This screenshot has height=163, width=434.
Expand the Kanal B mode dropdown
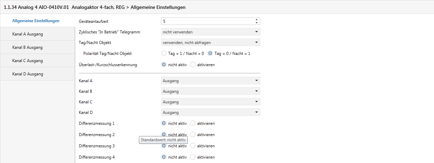tap(211, 91)
